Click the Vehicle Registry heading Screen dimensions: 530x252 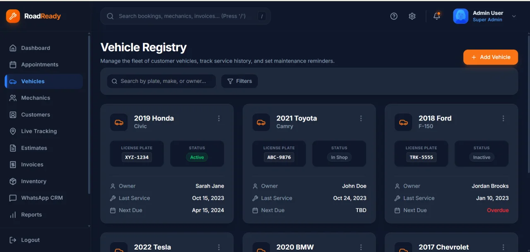(144, 47)
